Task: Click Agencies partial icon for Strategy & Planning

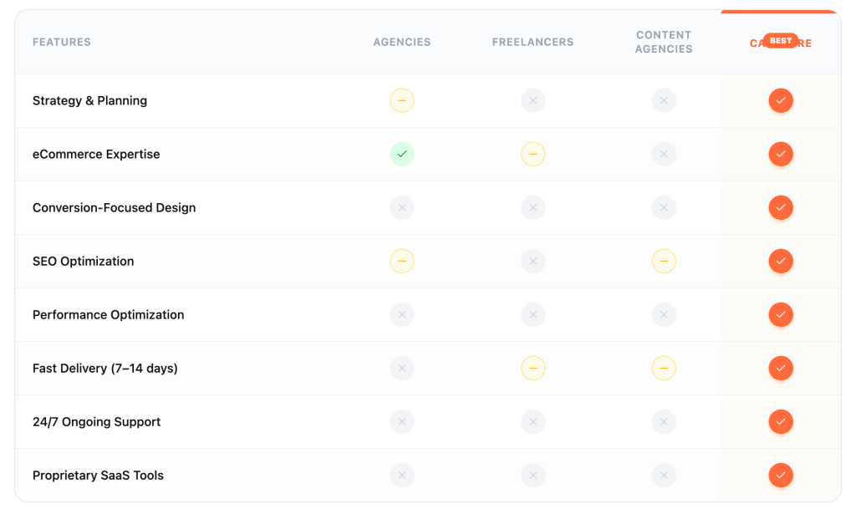Action: click(x=402, y=101)
